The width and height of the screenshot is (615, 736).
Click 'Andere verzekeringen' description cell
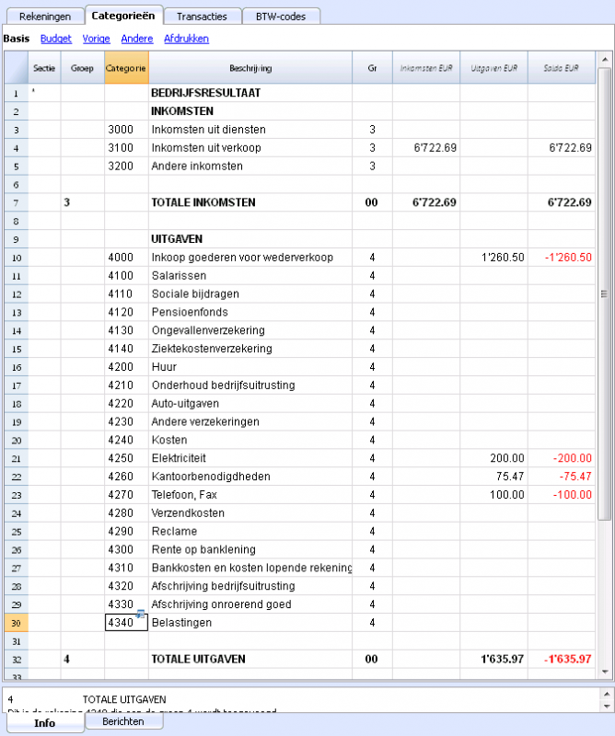(x=250, y=422)
